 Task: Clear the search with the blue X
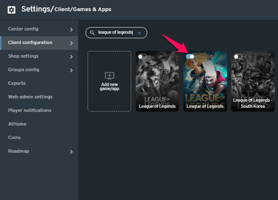click(x=139, y=33)
